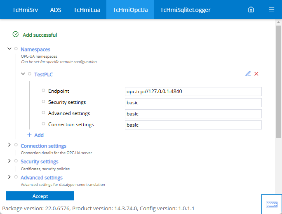Click the scrollbar up arrow
Viewport: 282px width, 214px height.
(x=278, y=22)
